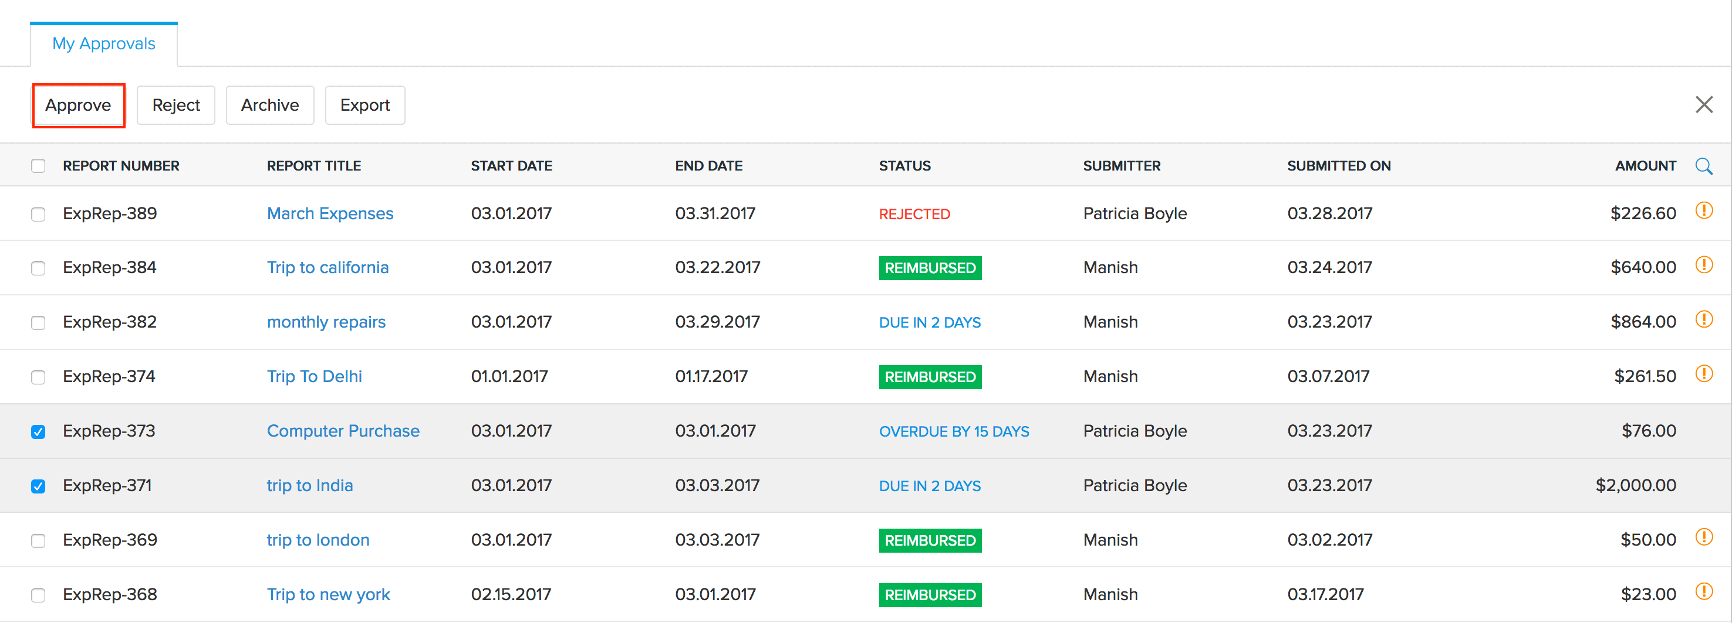Dismiss the action bar with the X
The height and width of the screenshot is (623, 1732).
pos(1704,103)
